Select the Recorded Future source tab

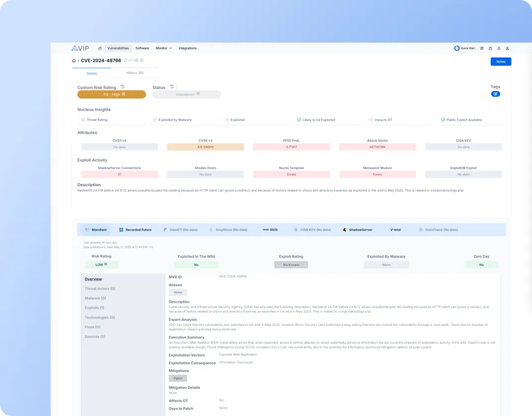pyautogui.click(x=135, y=230)
